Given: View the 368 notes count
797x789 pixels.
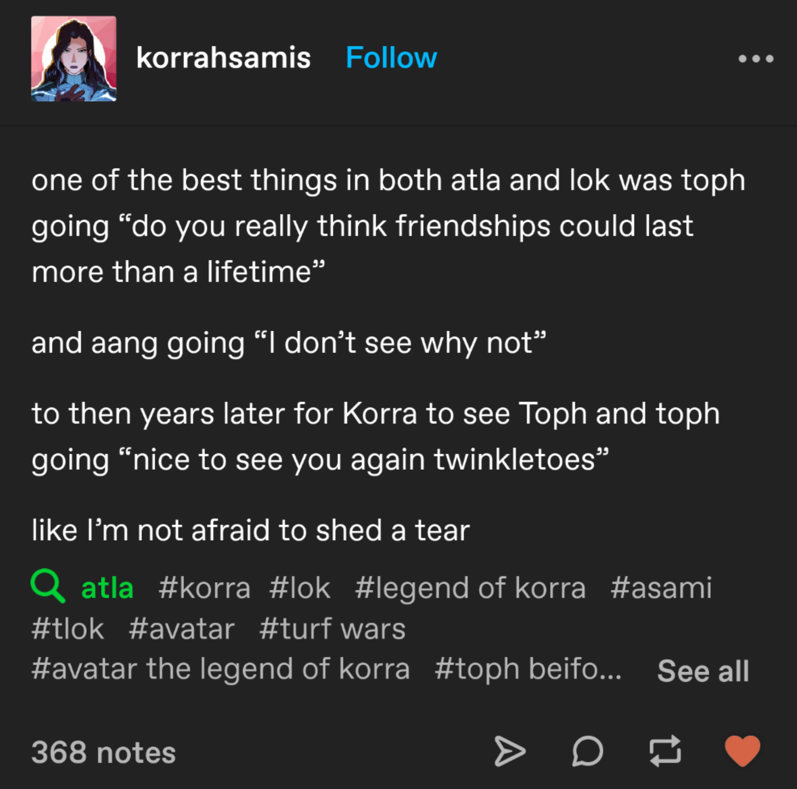Looking at the screenshot, I should point(104,752).
